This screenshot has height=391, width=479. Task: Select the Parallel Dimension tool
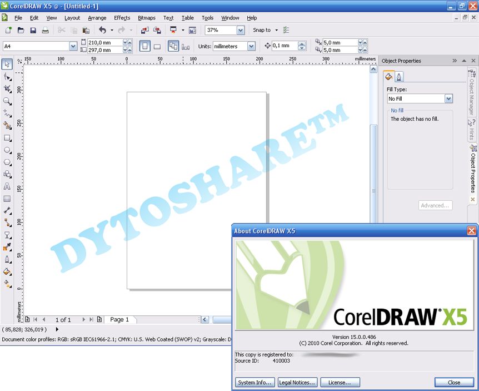7,211
